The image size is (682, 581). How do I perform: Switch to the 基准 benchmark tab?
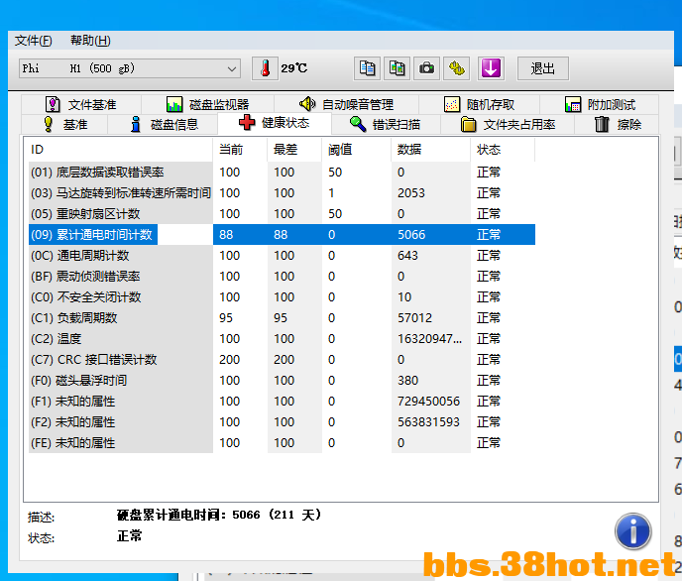tap(65, 125)
